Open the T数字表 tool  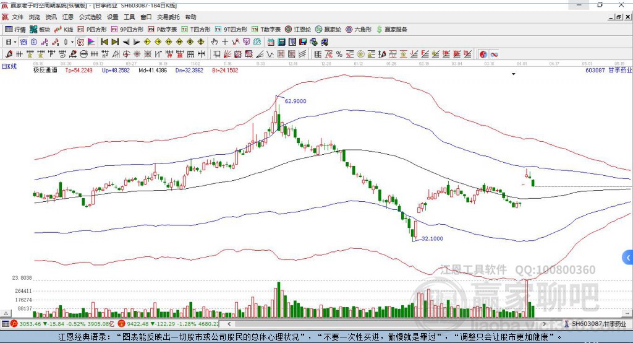(x=266, y=30)
